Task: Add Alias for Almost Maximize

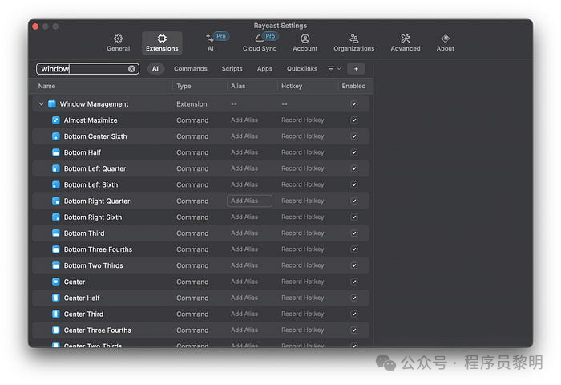Action: [244, 120]
